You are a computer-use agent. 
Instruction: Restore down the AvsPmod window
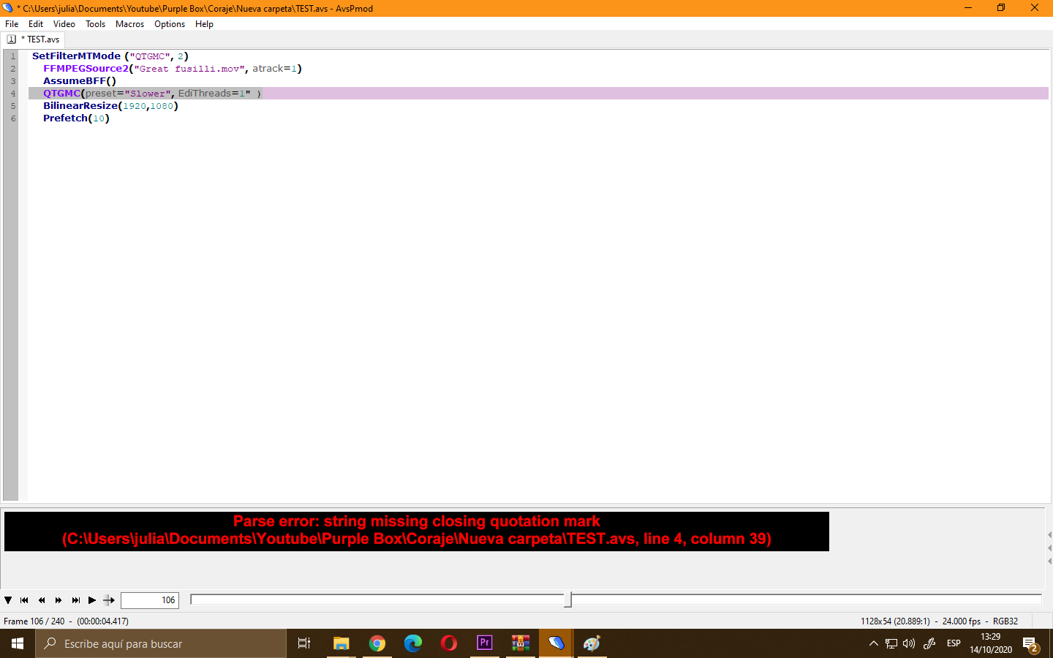point(1001,8)
